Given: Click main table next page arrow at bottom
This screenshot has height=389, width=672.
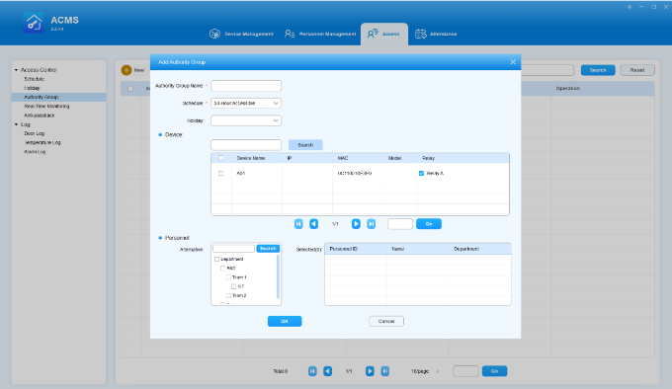Looking at the screenshot, I should pos(370,371).
